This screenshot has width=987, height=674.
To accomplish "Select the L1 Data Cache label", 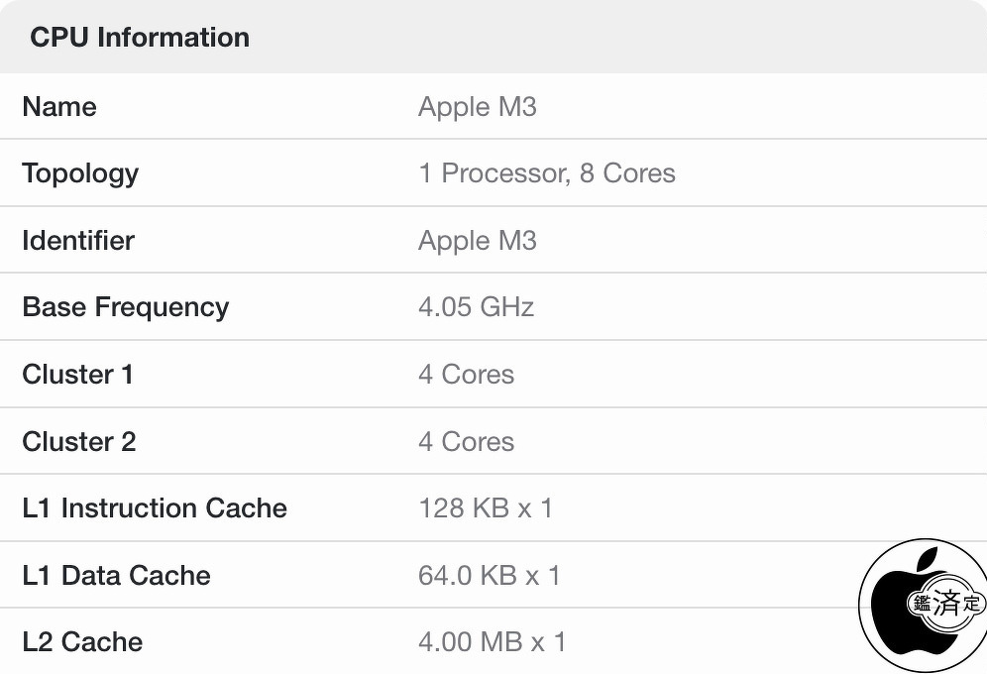I will [x=116, y=575].
